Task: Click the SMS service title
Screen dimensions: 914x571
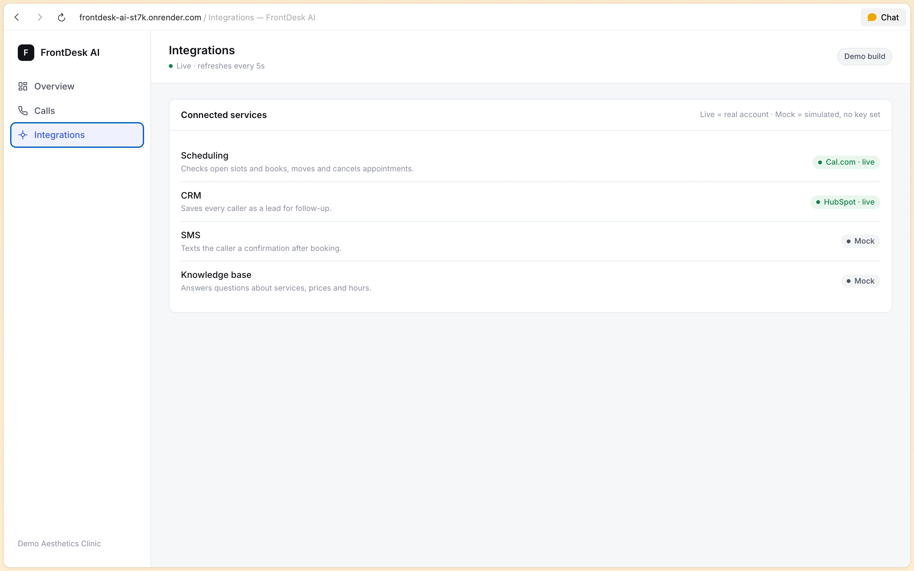Action: click(x=191, y=235)
